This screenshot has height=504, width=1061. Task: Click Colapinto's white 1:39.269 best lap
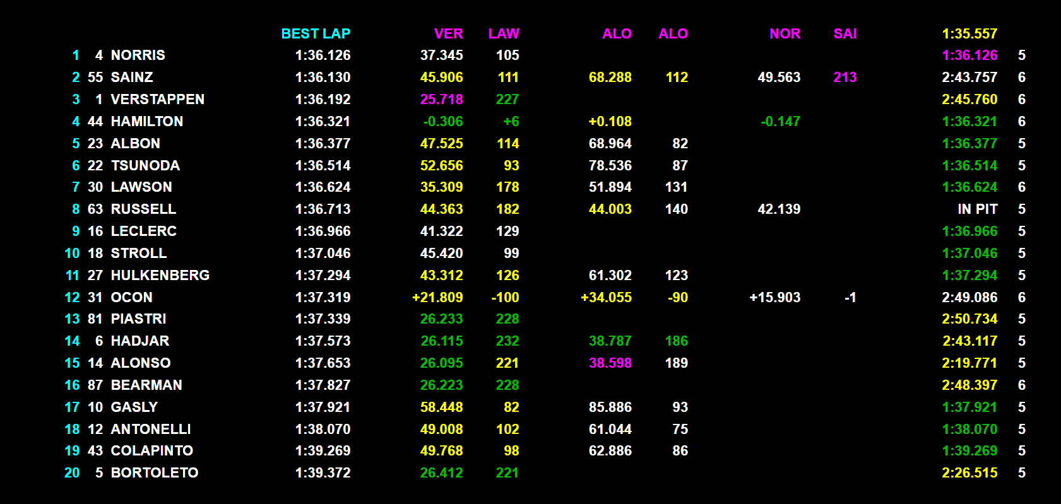pos(323,451)
